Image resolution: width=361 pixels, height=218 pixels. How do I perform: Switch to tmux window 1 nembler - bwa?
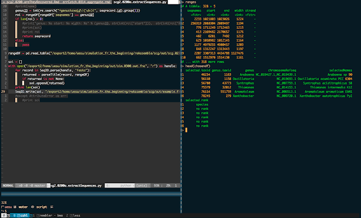coord(48,215)
